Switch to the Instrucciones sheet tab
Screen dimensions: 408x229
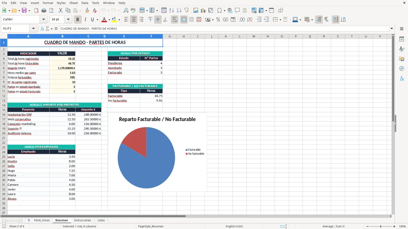click(x=82, y=220)
